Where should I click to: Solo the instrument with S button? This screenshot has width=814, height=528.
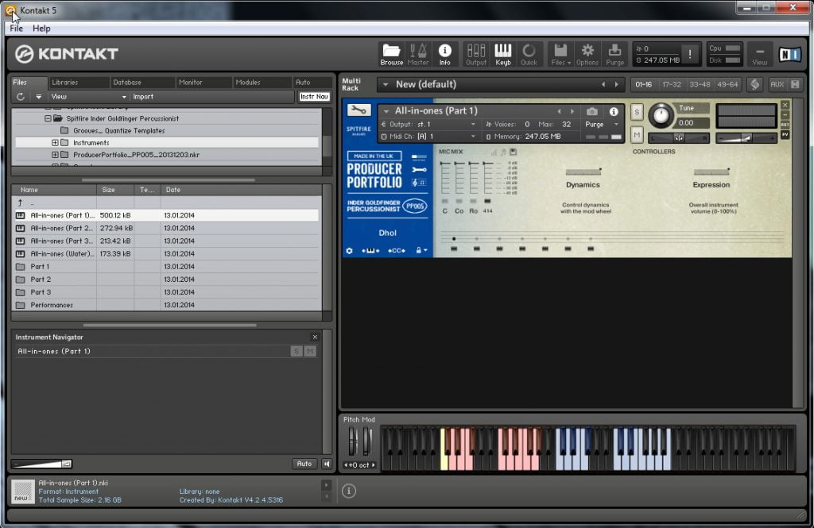coord(637,112)
